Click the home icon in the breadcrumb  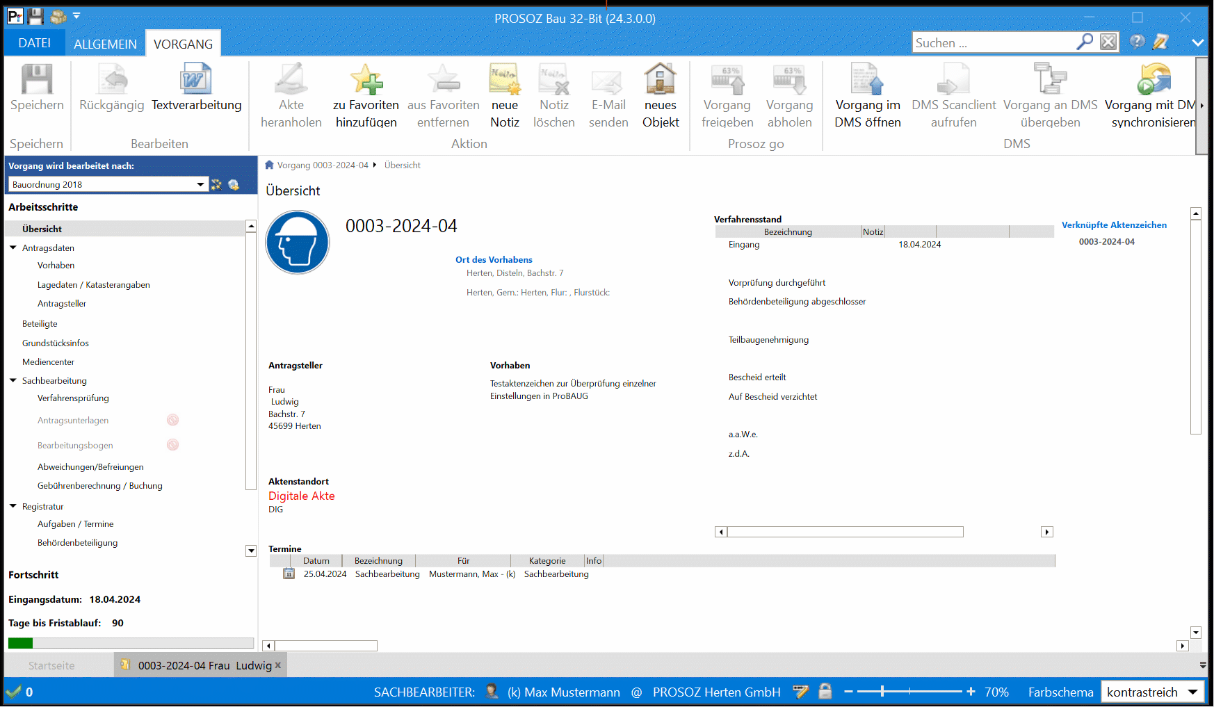tap(269, 165)
